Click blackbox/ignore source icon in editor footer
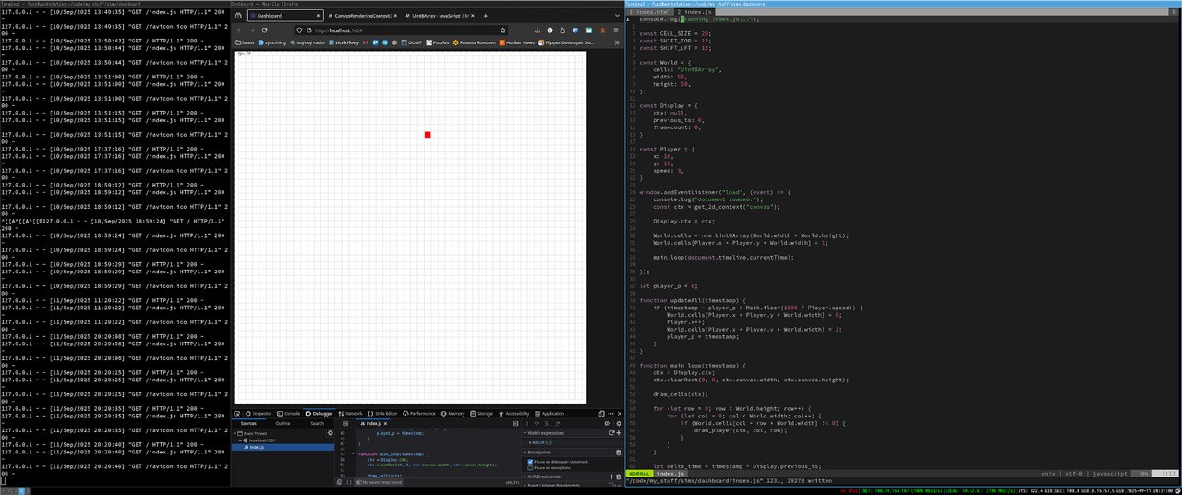The width and height of the screenshot is (1182, 495). pyautogui.click(x=339, y=482)
